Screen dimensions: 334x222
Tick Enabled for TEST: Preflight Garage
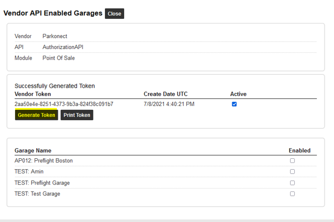(x=292, y=183)
